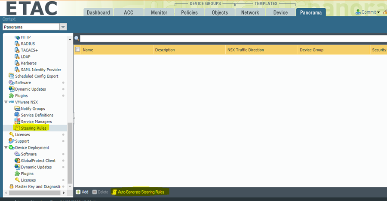Viewport: 387px width, 201px height.
Task: Click the Dynamic Updates icon above Plugins
Action: [x=11, y=89]
